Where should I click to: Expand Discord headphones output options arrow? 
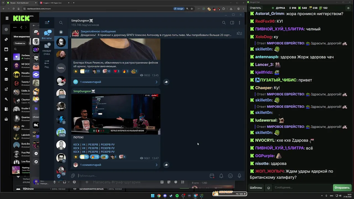pos(69,182)
